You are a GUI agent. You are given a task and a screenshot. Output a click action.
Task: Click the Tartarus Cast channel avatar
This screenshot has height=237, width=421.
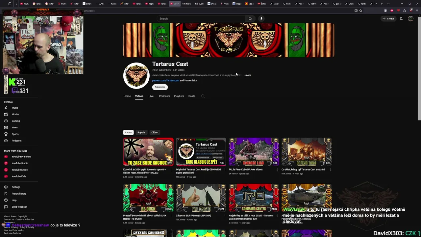tap(136, 76)
